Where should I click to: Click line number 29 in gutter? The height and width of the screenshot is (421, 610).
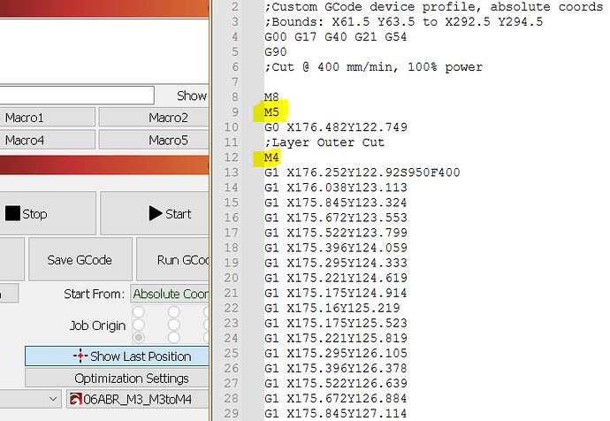(231, 413)
